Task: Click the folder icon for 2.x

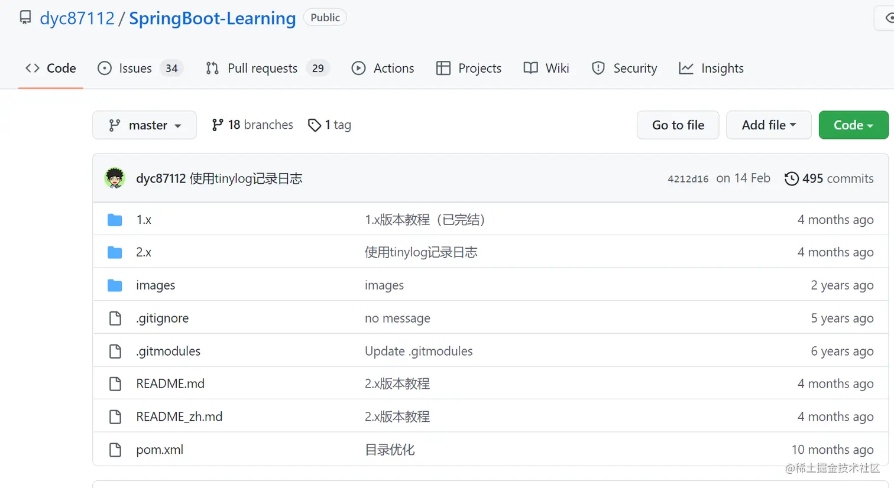Action: (x=115, y=253)
